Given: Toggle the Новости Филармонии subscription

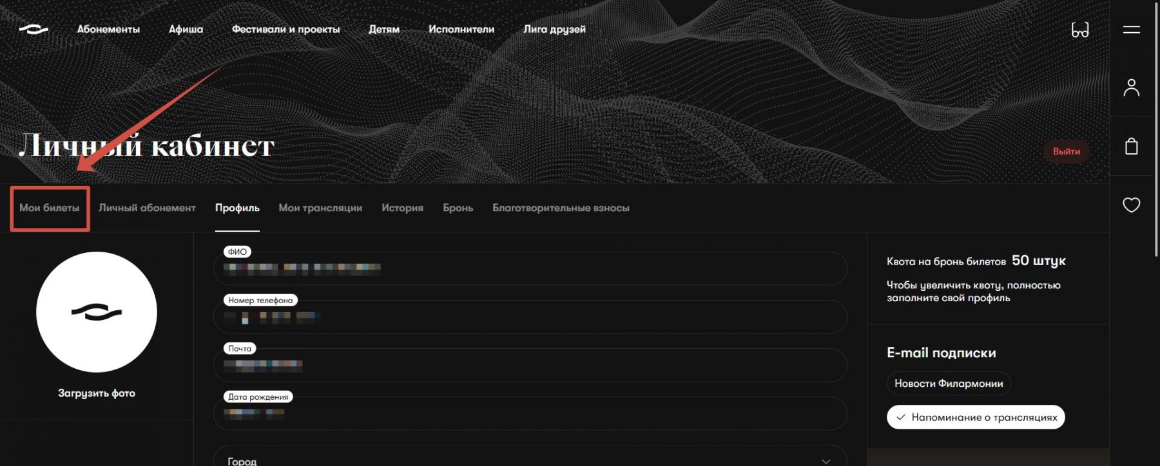Looking at the screenshot, I should pyautogui.click(x=948, y=384).
